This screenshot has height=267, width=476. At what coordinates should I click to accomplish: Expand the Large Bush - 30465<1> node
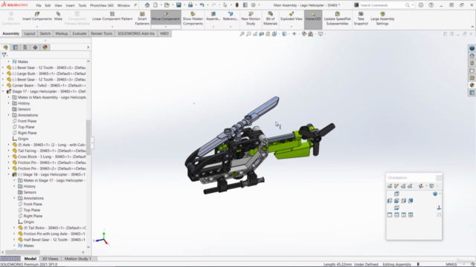coord(3,73)
